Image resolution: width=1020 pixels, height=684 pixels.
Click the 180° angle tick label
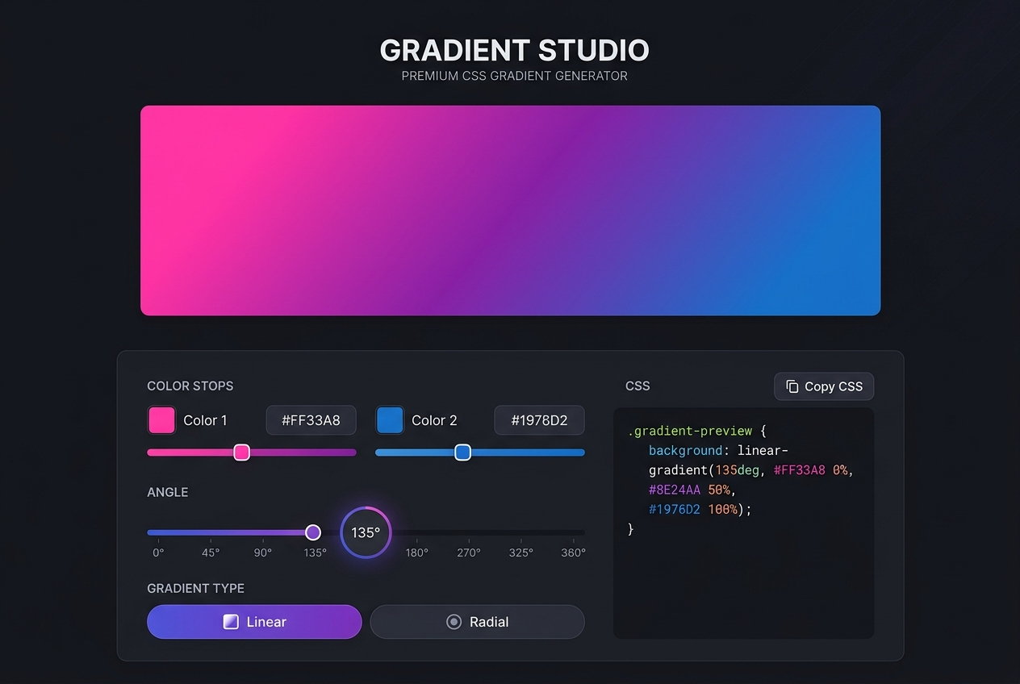416,553
